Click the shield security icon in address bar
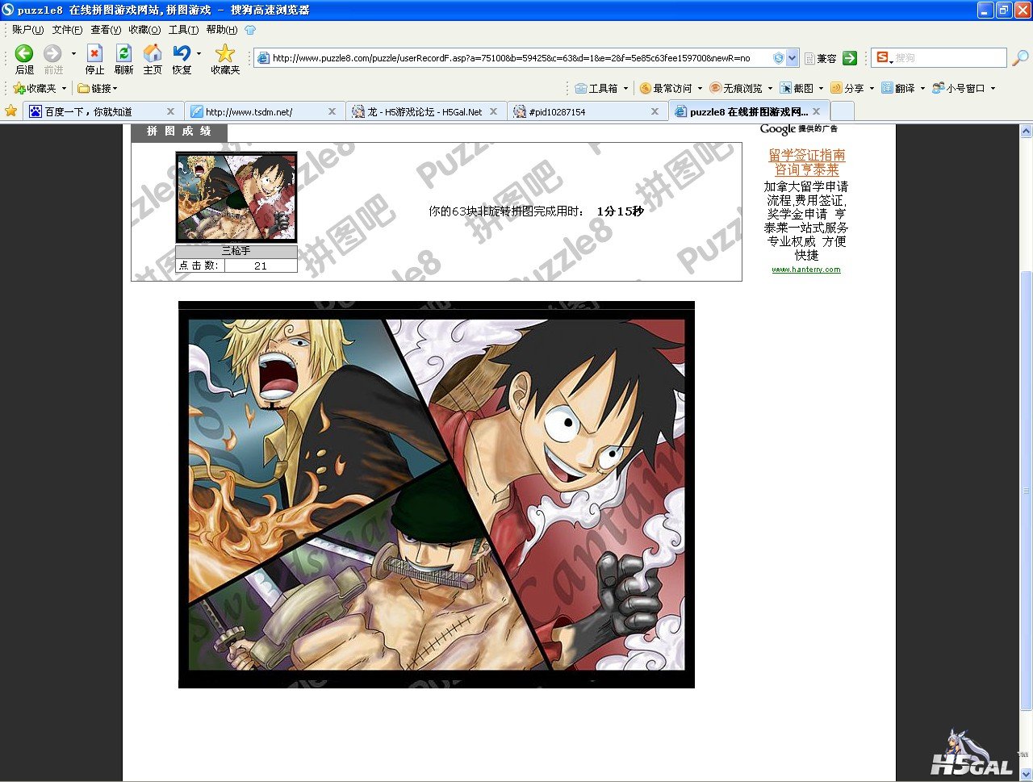The height and width of the screenshot is (782, 1033). pos(778,58)
